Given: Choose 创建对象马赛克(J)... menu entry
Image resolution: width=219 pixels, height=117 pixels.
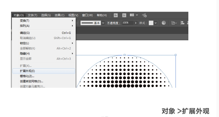Looking at the screenshot, I should click(44, 86).
